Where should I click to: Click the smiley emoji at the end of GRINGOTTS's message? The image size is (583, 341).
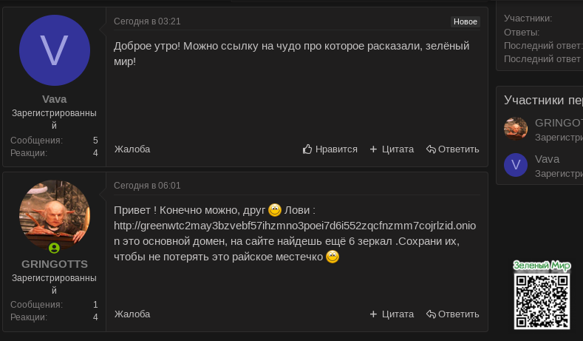pos(333,257)
